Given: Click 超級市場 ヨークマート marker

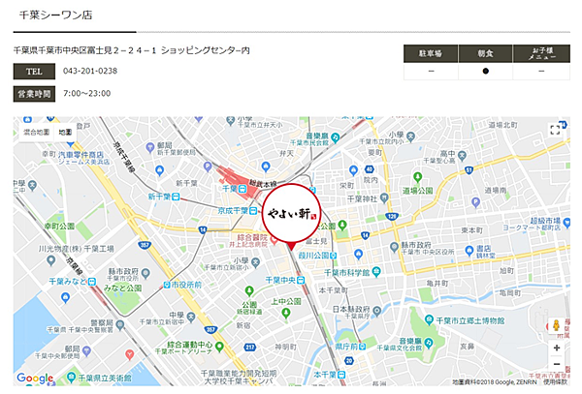Looking at the screenshot, I should click(566, 223).
